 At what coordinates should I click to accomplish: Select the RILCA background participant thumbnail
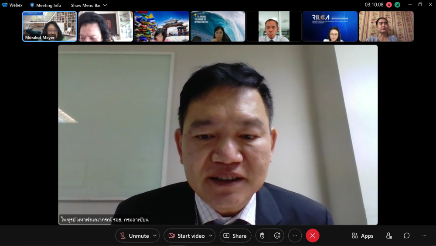(x=330, y=26)
